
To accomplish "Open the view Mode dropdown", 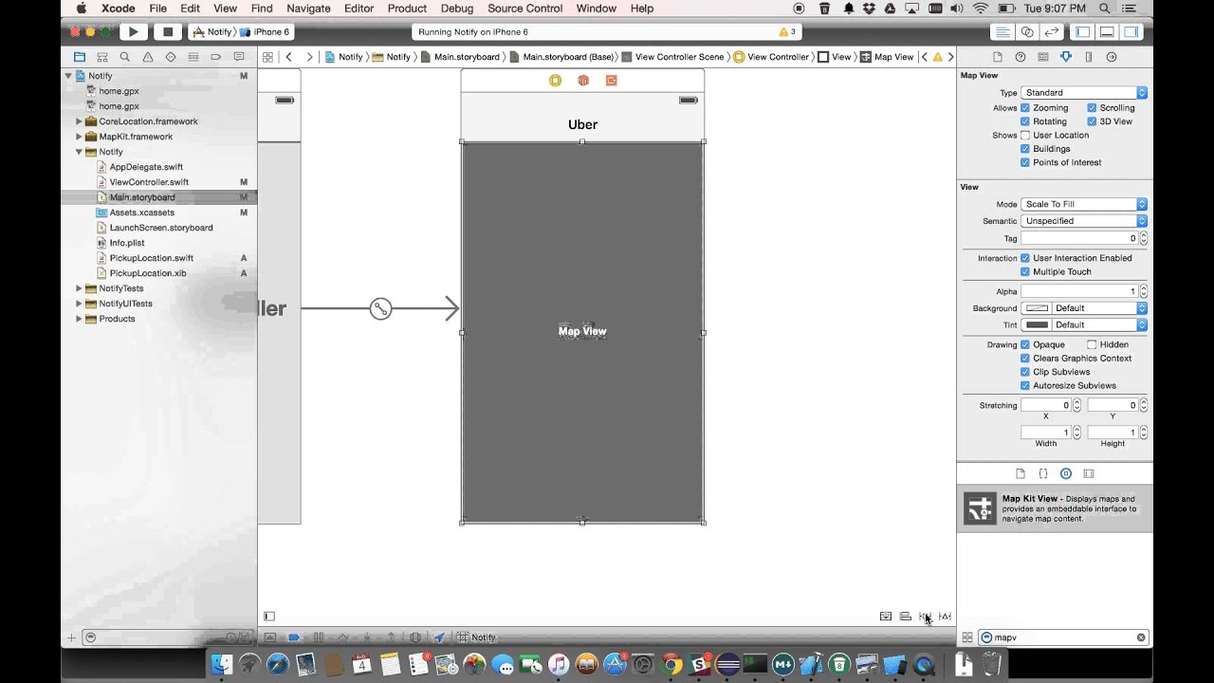I will pos(1084,204).
